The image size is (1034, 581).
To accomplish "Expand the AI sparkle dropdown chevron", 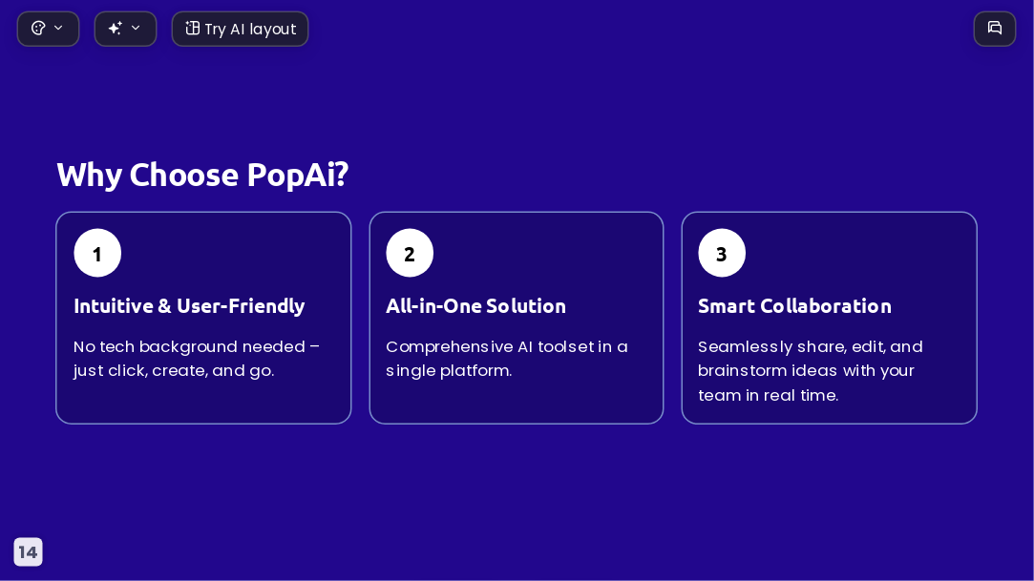I will point(136,28).
